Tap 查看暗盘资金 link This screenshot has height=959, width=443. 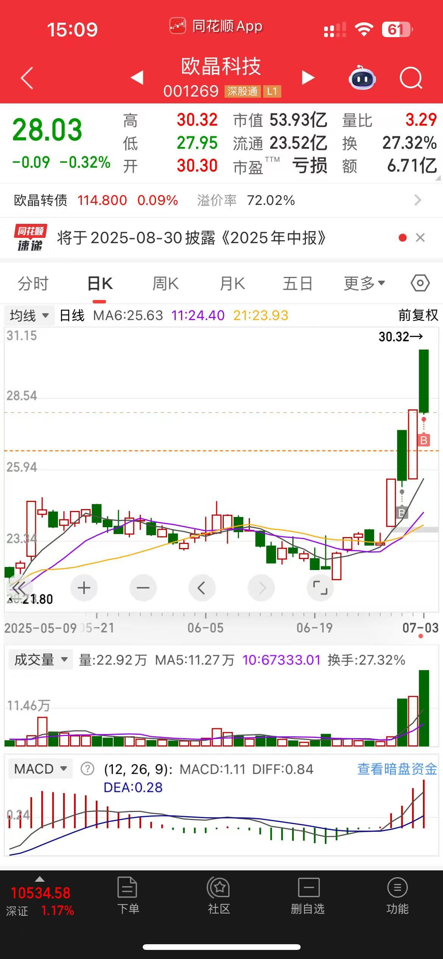(397, 769)
